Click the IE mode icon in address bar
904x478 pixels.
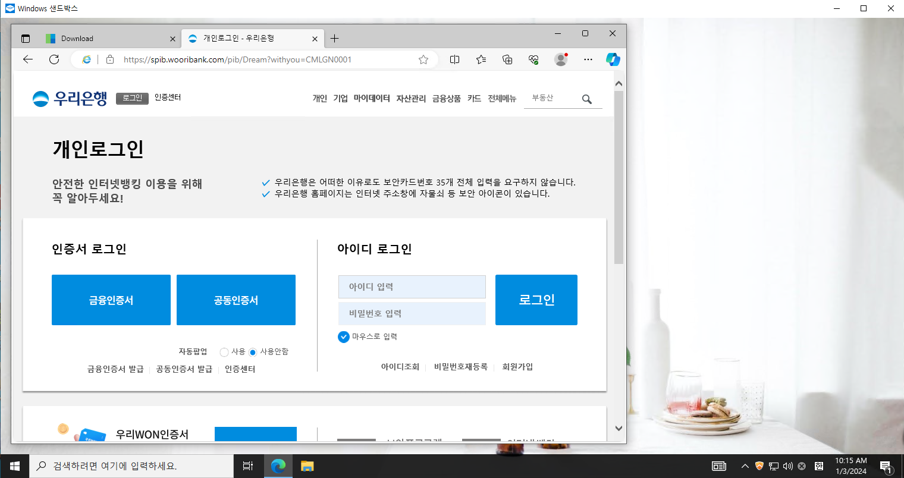[87, 59]
